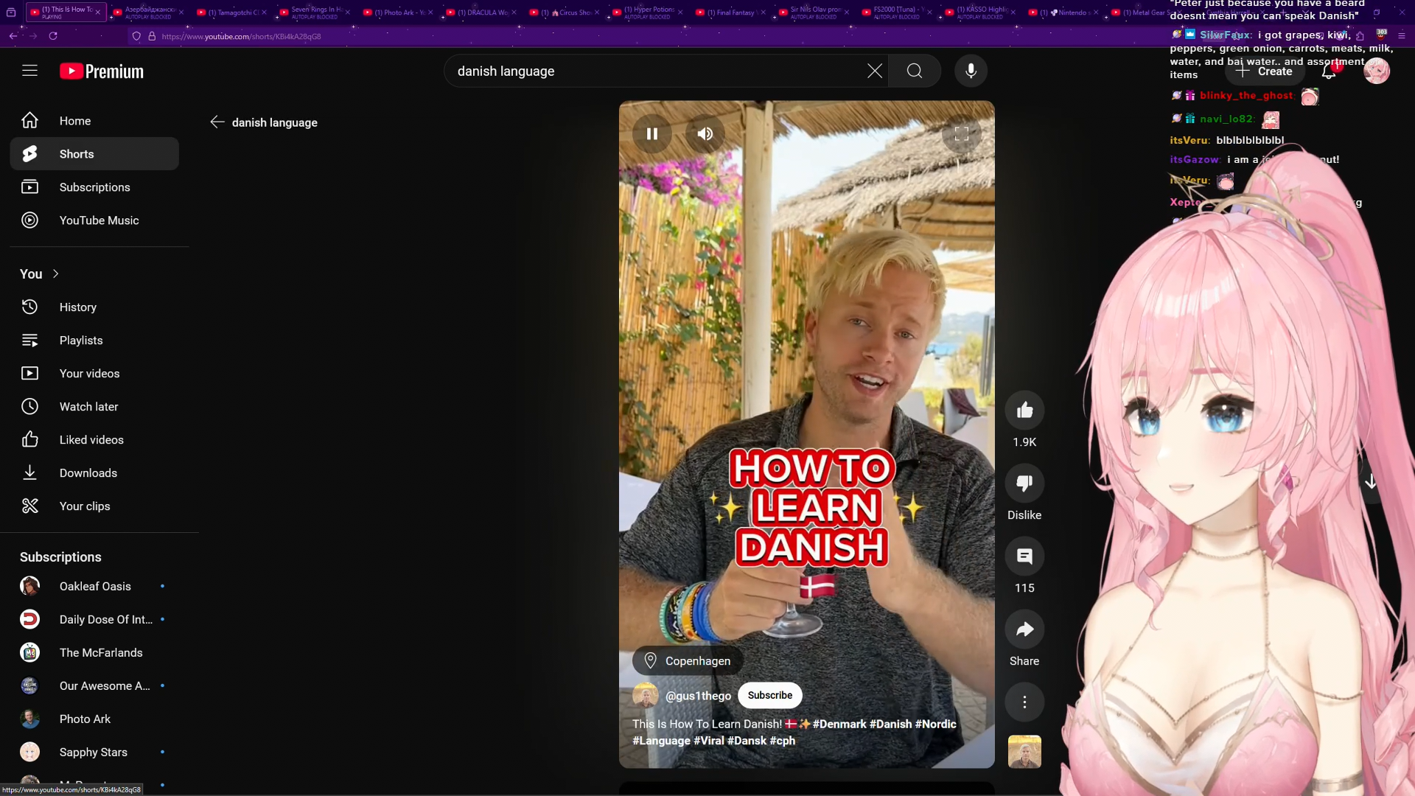Subscribe to the @gus1thego channel
The image size is (1415, 796).
(x=769, y=695)
